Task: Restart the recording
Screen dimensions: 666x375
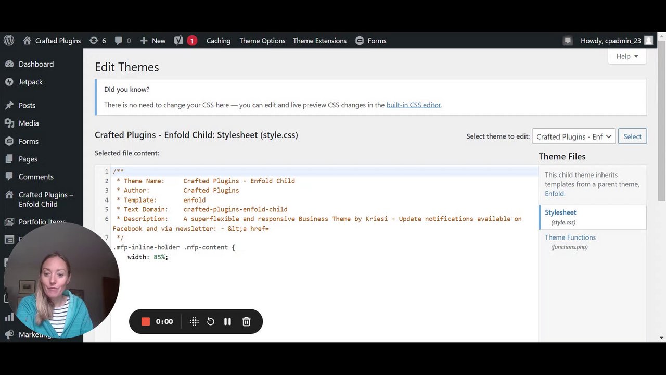Action: click(211, 321)
